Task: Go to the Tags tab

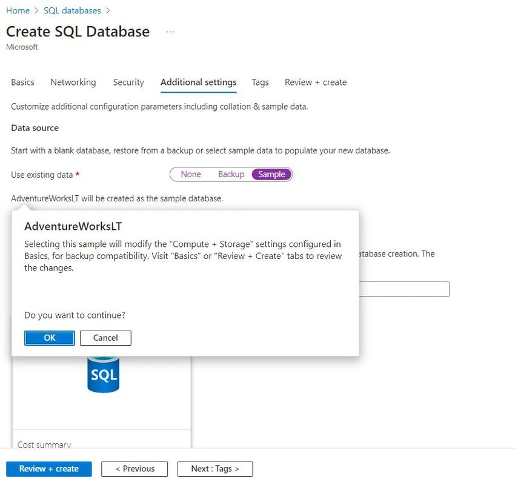Action: 260,82
